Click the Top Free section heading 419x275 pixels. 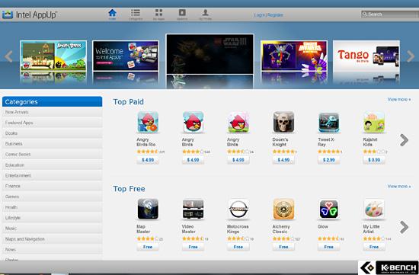[129, 189]
